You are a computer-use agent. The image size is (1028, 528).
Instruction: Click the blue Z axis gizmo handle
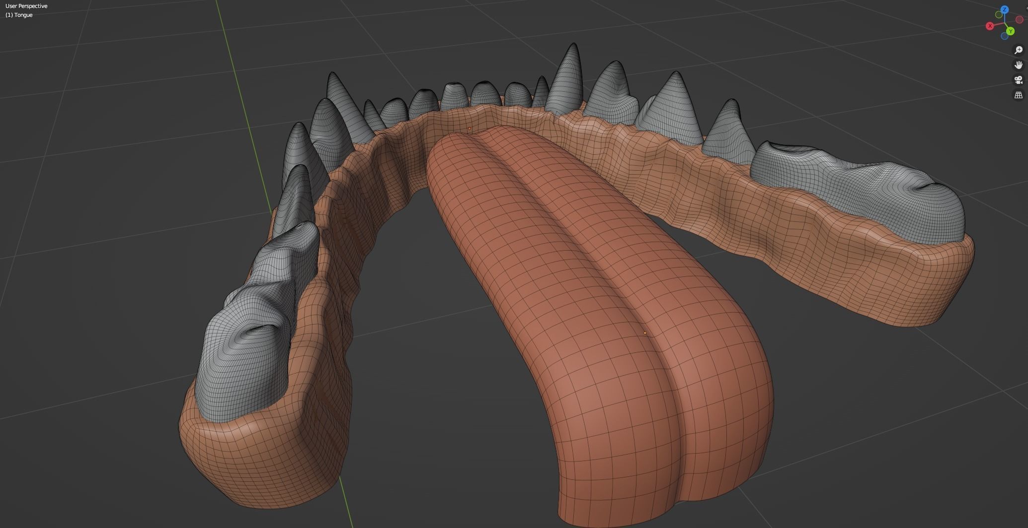pyautogui.click(x=1005, y=9)
